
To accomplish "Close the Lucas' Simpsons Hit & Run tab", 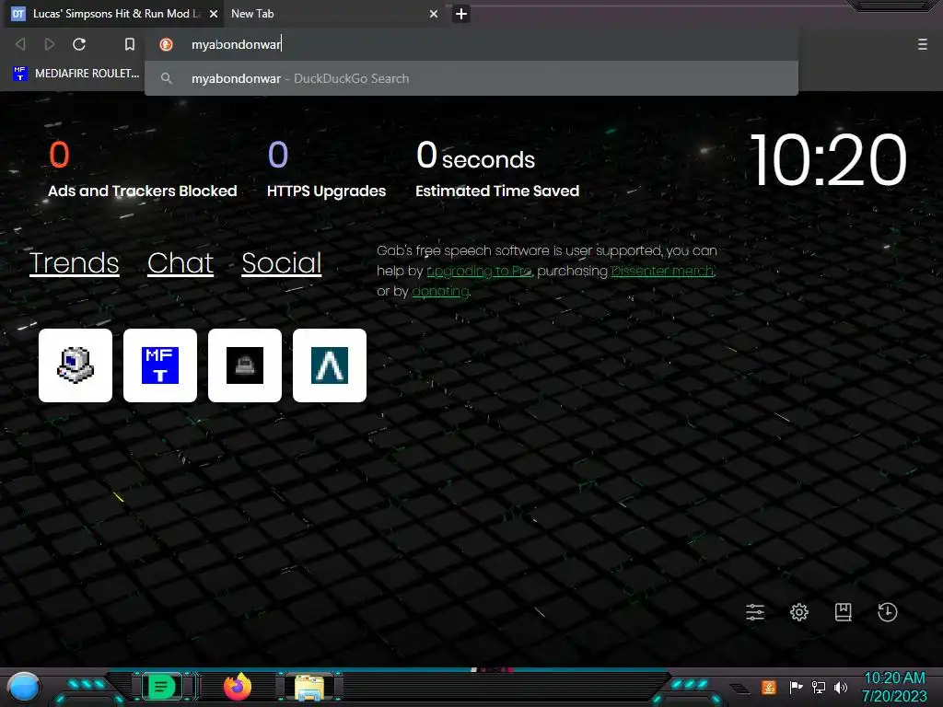I will pyautogui.click(x=214, y=14).
